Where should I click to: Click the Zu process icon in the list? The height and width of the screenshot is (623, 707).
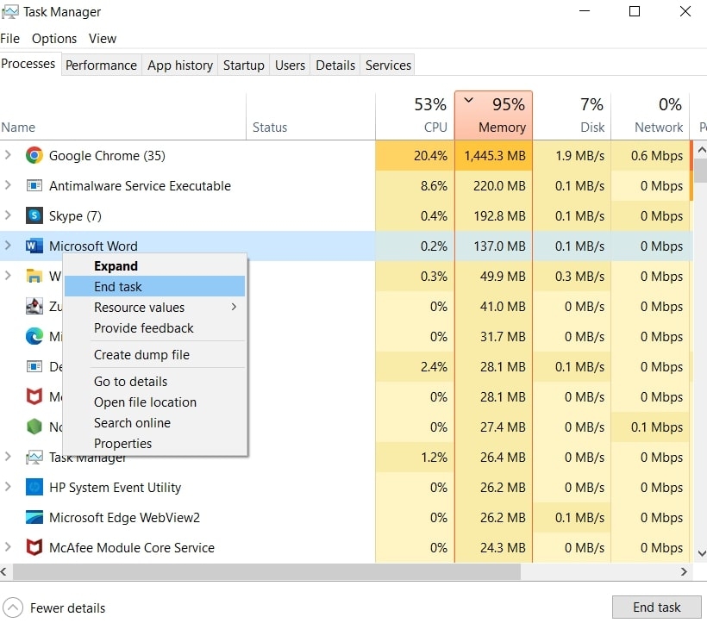coord(34,306)
